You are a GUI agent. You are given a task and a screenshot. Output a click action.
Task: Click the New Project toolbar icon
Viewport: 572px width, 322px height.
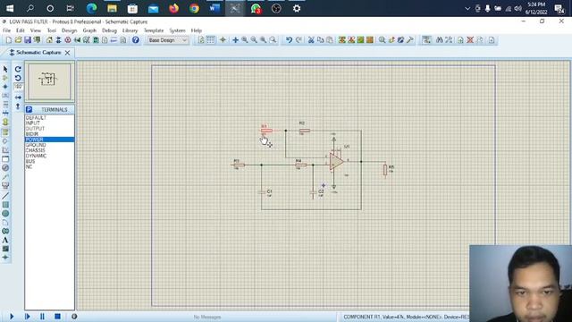pyautogui.click(x=9, y=40)
